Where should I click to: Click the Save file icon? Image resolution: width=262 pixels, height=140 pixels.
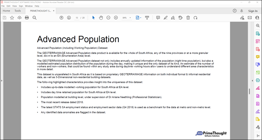coord(5,18)
